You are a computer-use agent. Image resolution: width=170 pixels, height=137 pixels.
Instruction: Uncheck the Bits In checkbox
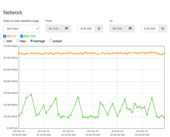pos(5,36)
